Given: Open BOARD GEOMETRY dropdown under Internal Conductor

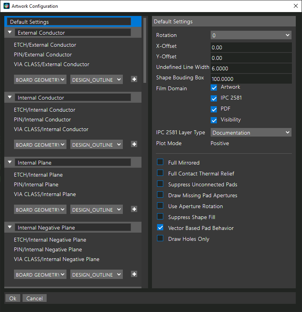Looking at the screenshot, I should [40, 145].
